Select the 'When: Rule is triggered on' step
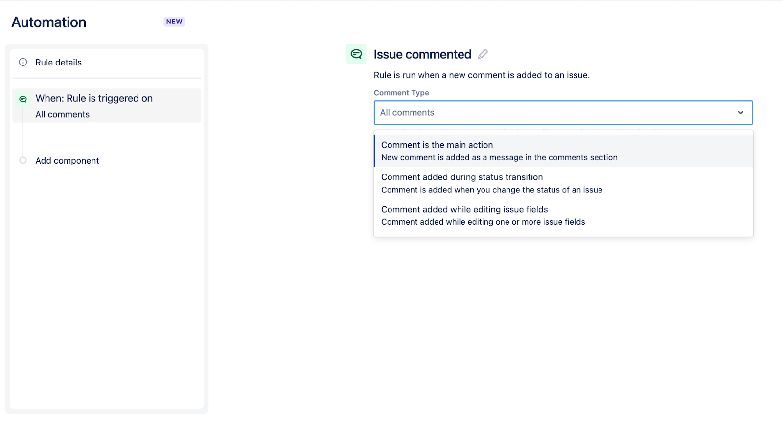 tap(94, 99)
